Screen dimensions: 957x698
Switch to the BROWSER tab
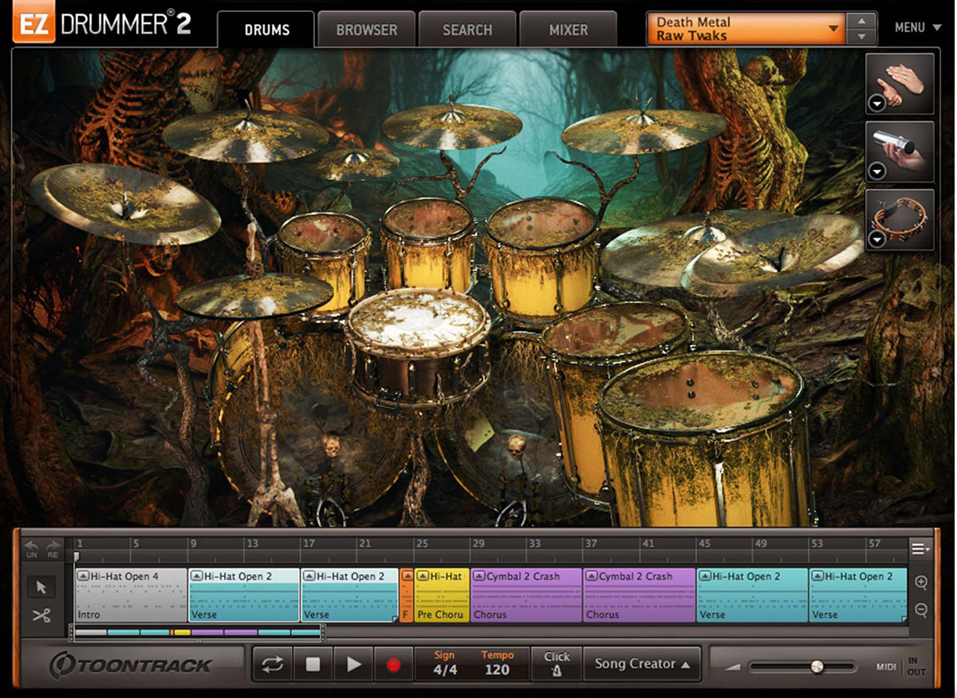tap(366, 30)
